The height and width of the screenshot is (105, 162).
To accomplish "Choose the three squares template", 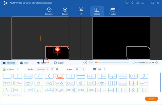I will [70, 90].
